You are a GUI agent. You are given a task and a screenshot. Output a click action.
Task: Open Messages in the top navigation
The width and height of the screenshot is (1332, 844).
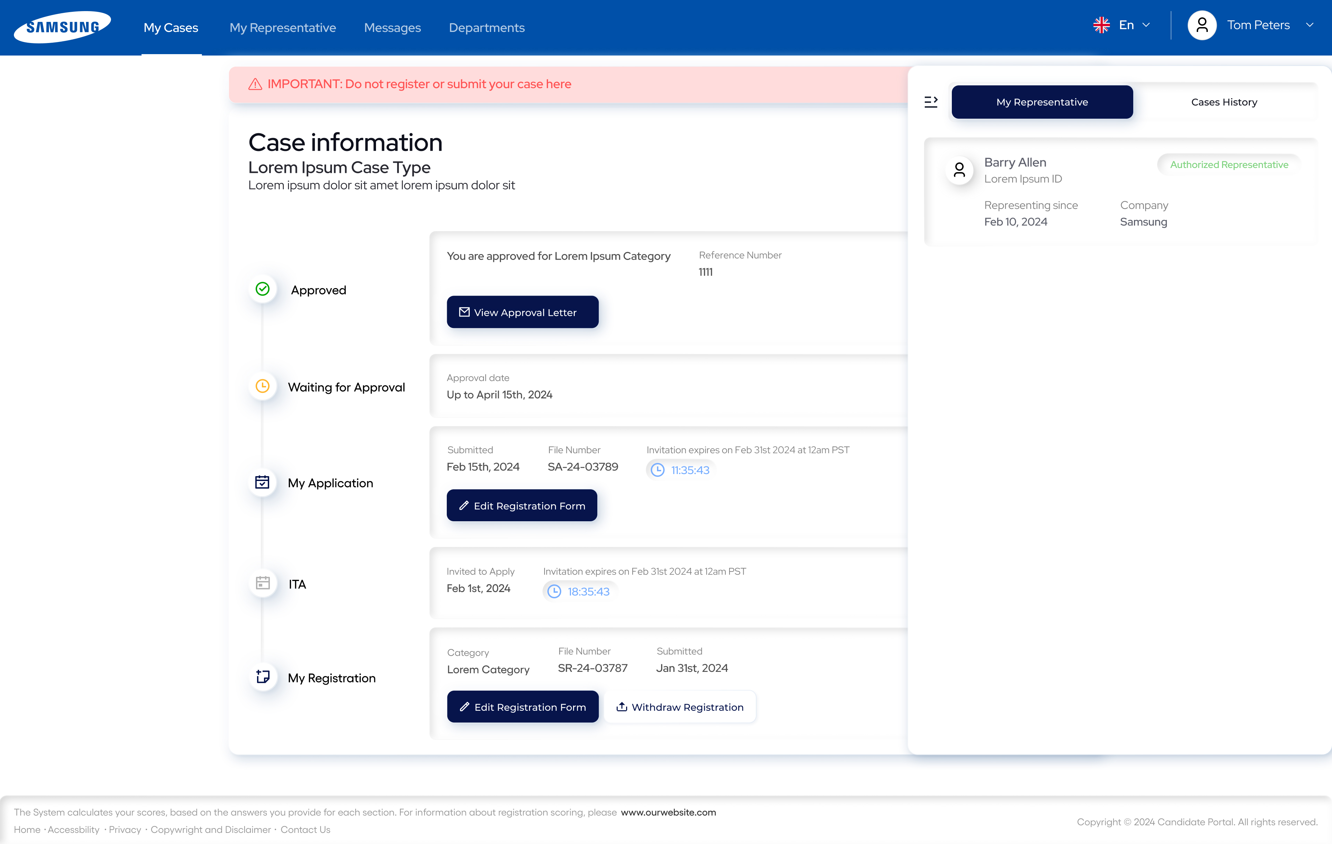click(x=392, y=28)
